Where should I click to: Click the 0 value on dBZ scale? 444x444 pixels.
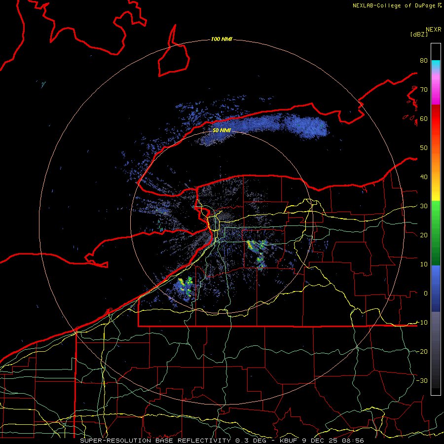[x=426, y=294]
